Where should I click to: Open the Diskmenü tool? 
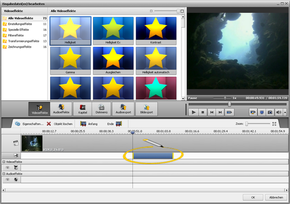coord(101,109)
